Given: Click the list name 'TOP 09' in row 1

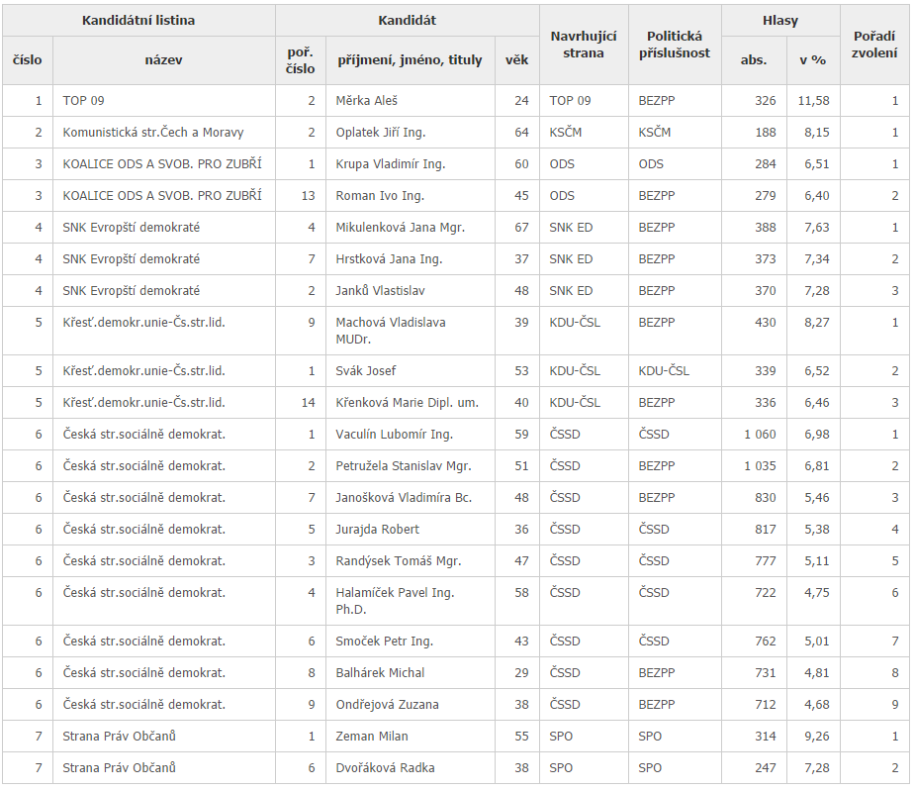Looking at the screenshot, I should [x=83, y=100].
